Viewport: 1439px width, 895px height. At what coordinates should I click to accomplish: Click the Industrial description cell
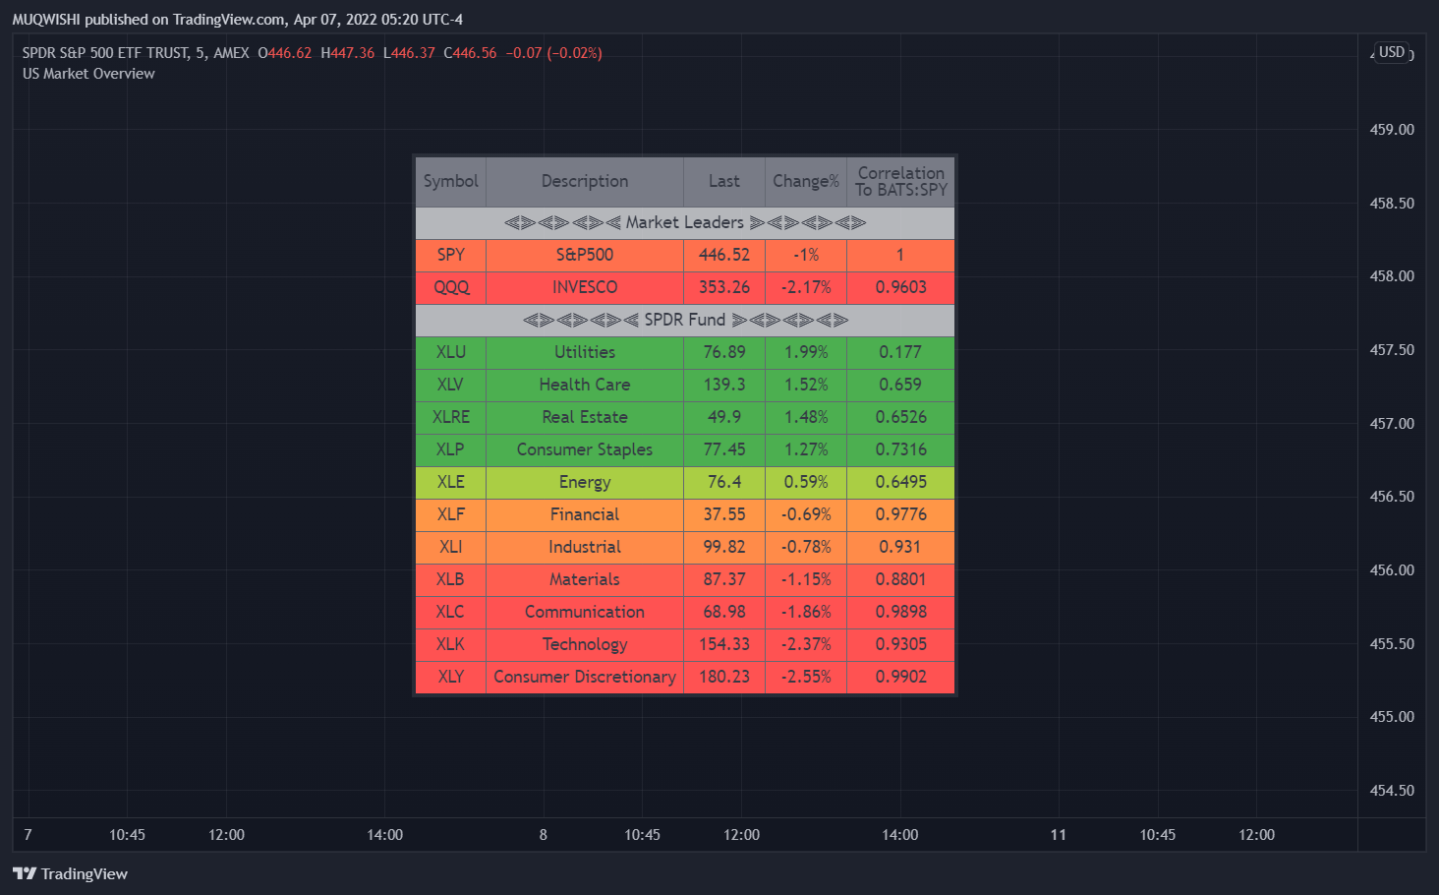pyautogui.click(x=585, y=547)
